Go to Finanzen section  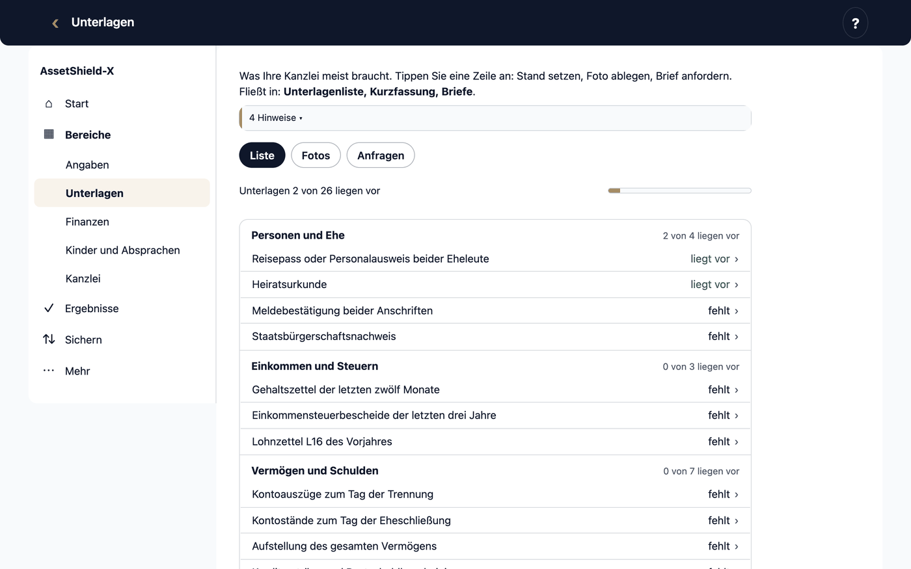click(122, 222)
